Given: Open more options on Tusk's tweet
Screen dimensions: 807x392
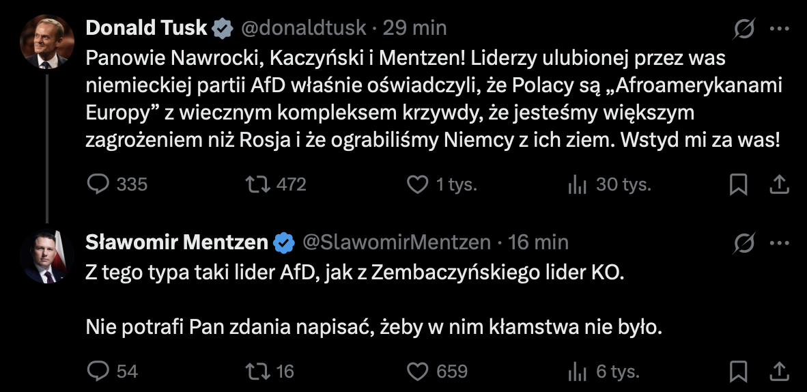Looking at the screenshot, I should click(x=780, y=29).
